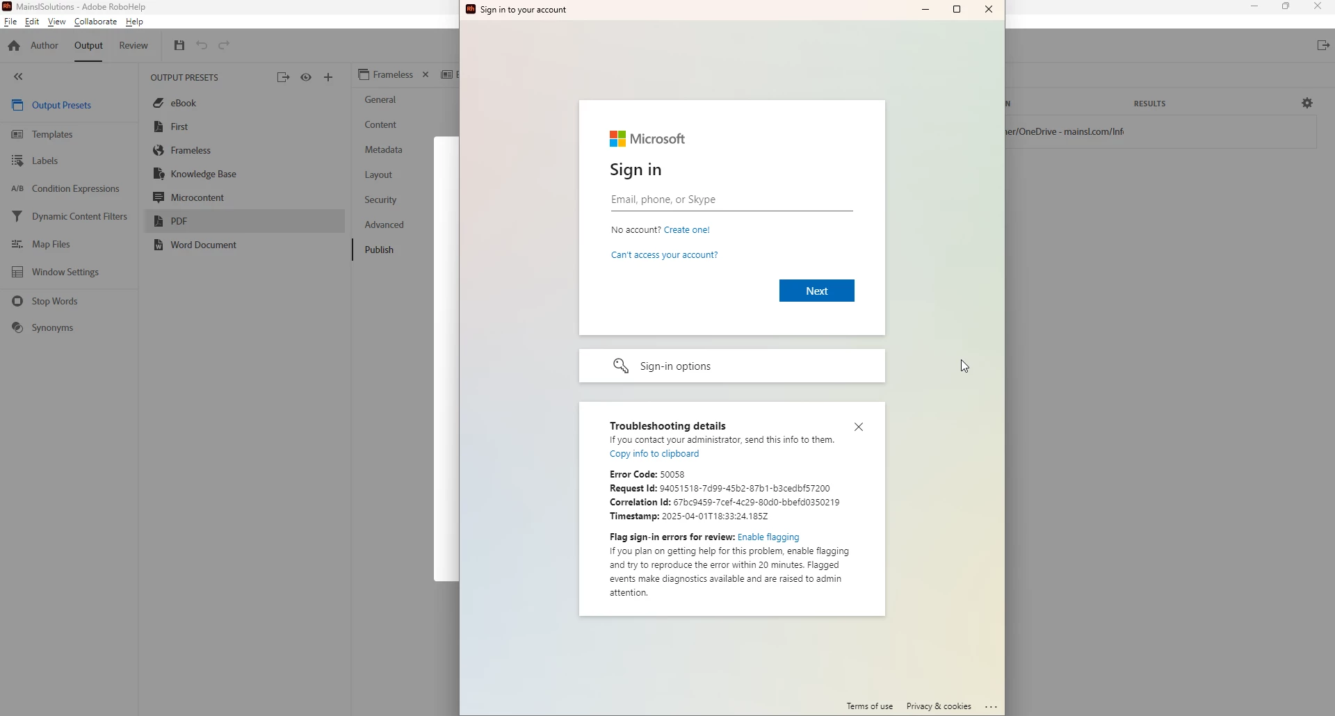Close the Frameless preset tab
Image resolution: width=1335 pixels, height=716 pixels.
point(426,75)
